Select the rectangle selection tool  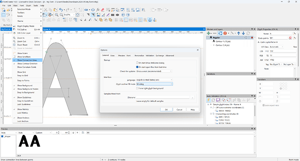(3, 15)
